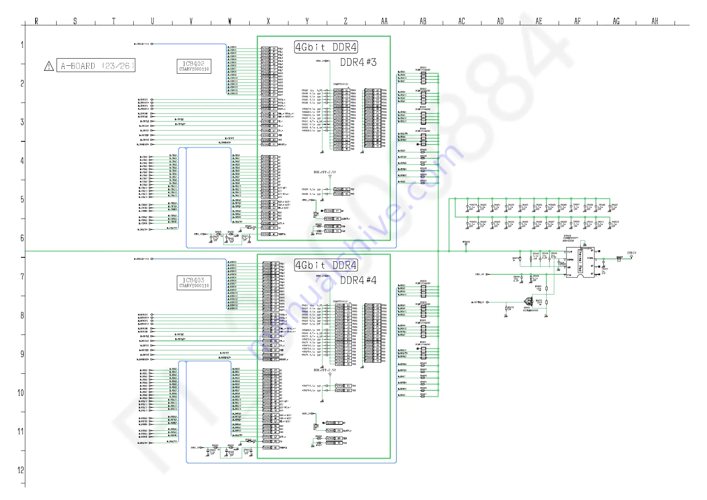
Task: Click the "DDR4 #3" heading
Action: coord(358,62)
